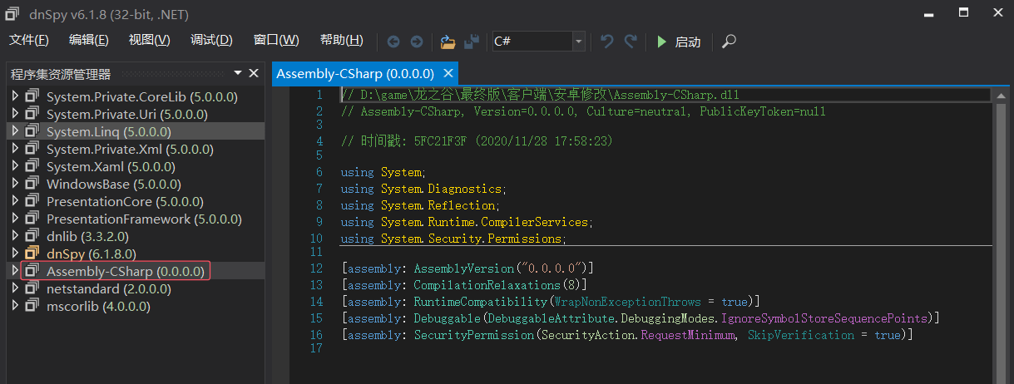Screen dimensions: 1014x384
Task: Click the save all disk icon
Action: pyautogui.click(x=472, y=42)
